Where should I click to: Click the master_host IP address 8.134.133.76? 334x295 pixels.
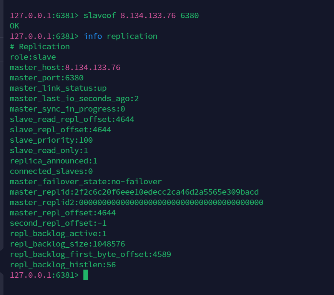[x=93, y=67]
